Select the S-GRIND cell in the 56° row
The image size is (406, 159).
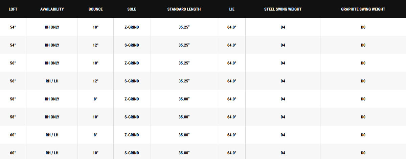tap(132, 81)
